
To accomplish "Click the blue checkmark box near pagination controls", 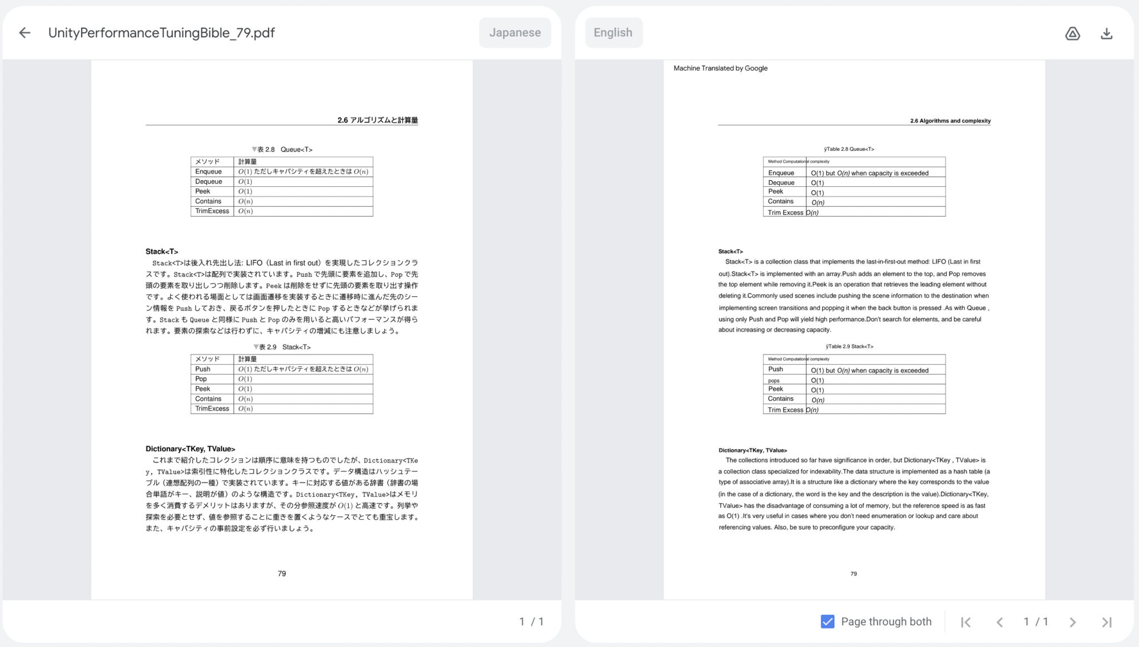I will coord(828,621).
